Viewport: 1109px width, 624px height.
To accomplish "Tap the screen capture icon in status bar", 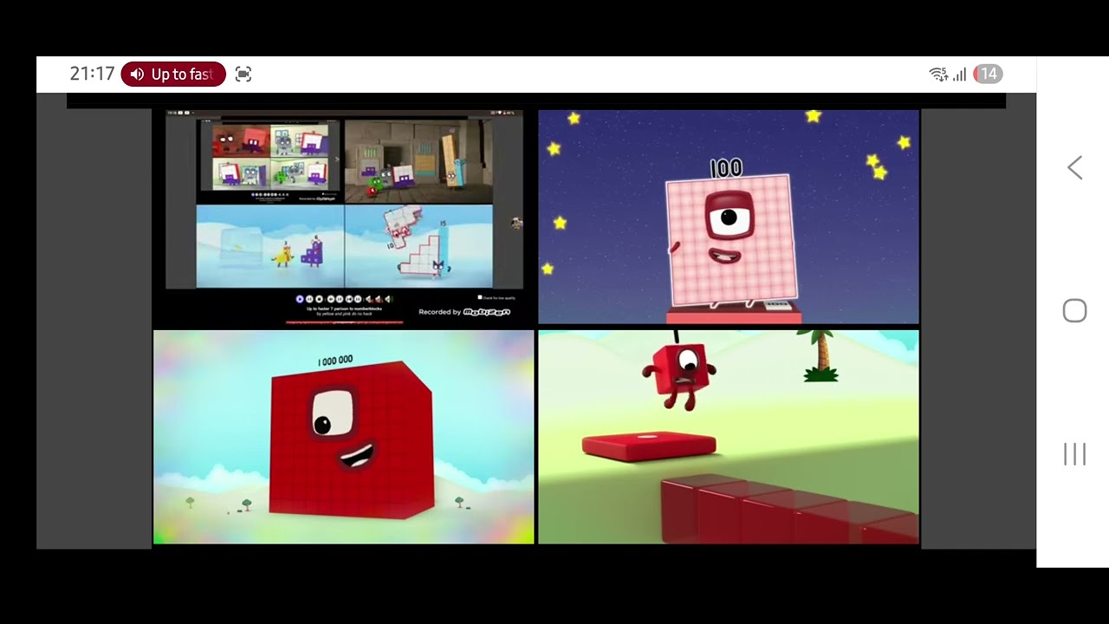I will [243, 75].
